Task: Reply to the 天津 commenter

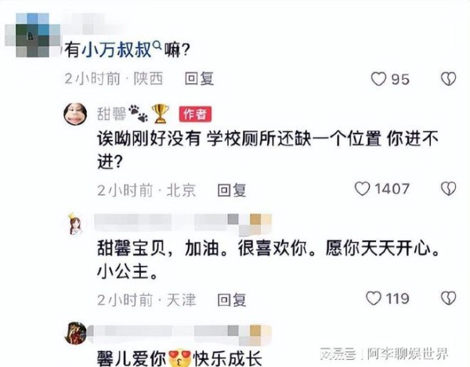Action: click(232, 300)
